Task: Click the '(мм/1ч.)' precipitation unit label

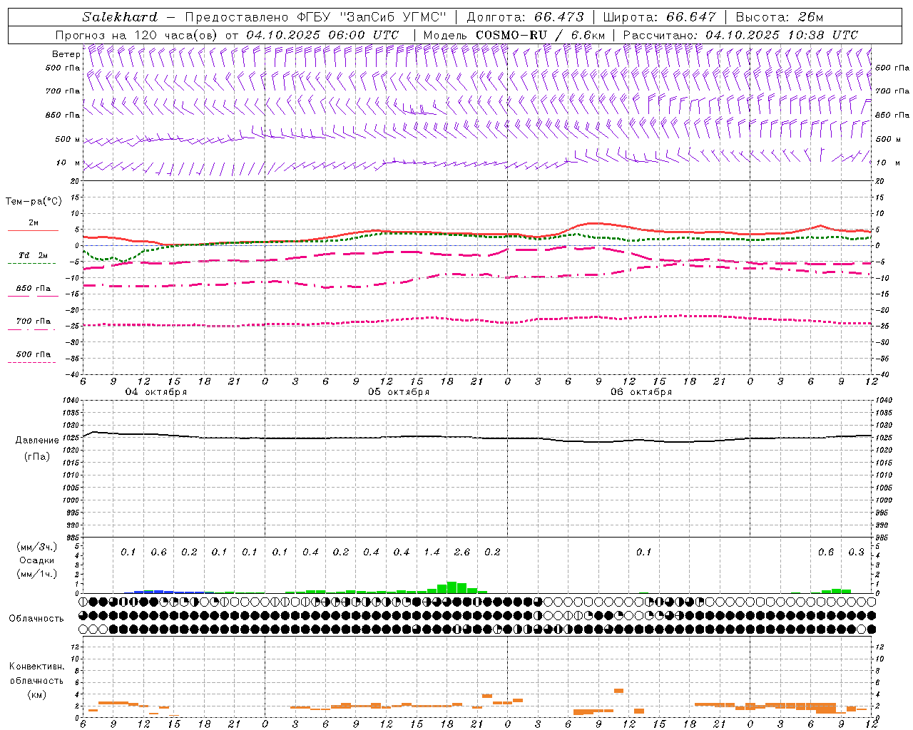Action: [x=37, y=574]
